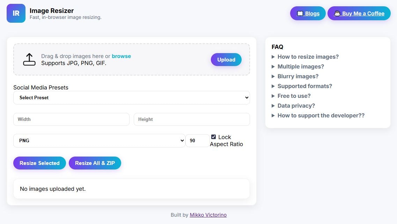The width and height of the screenshot is (397, 224).
Task: Expand the 'Multiple images?' question
Action: (x=301, y=66)
